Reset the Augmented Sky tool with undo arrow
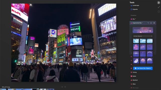The height and width of the screenshot is (90, 161). 148,23
